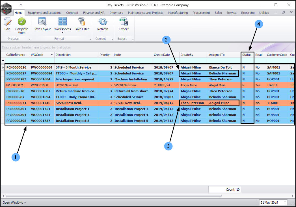296x207 pixels.
Task: Click the BPO application logo
Action: [x=6, y=8]
